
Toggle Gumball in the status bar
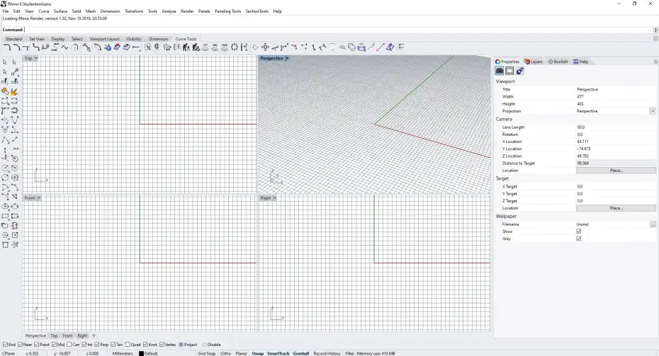(x=301, y=353)
